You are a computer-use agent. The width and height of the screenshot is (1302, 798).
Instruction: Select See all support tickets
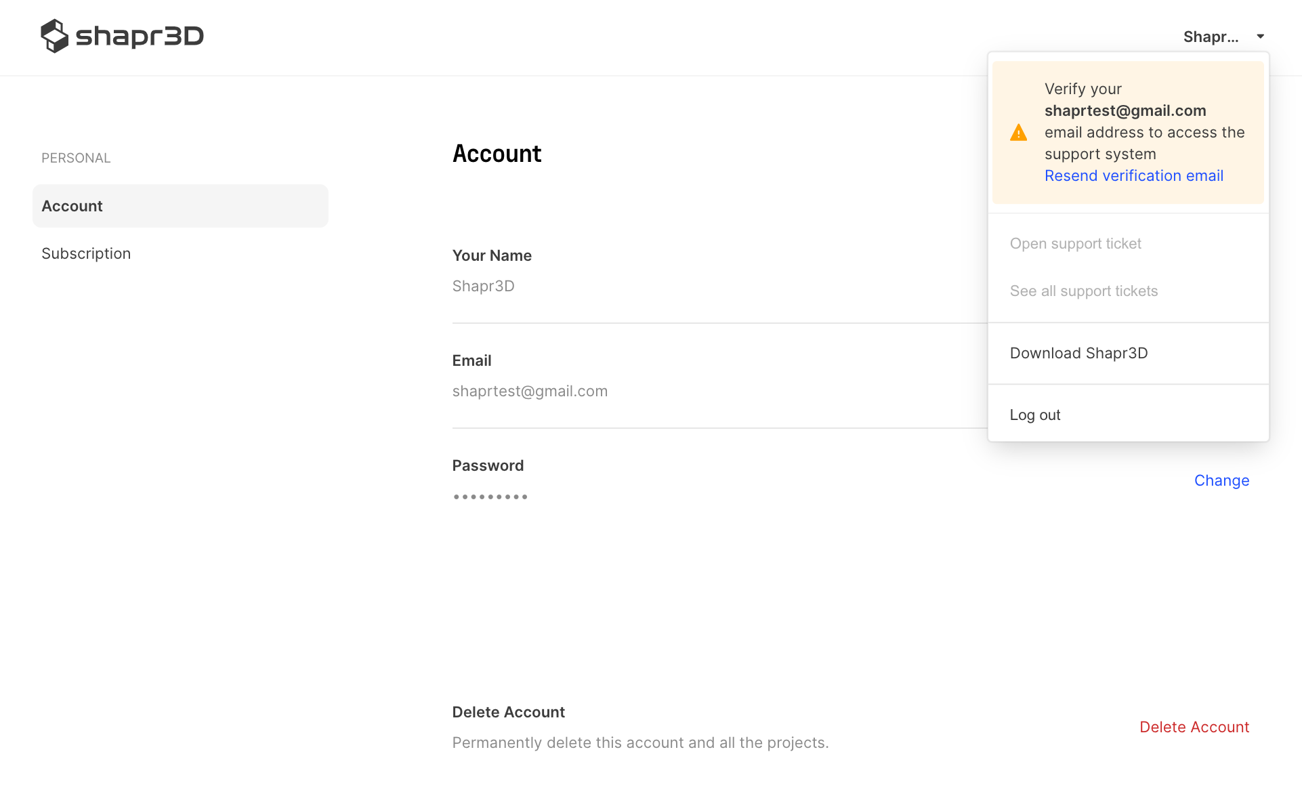(x=1085, y=291)
